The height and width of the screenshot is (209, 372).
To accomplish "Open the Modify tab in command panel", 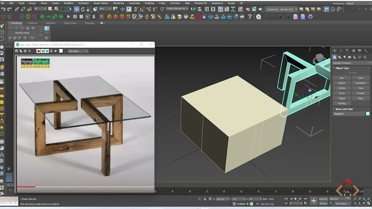I will 341,51.
